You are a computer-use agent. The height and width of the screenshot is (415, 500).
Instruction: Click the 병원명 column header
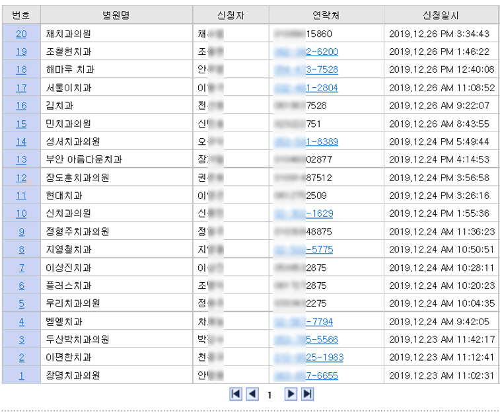coord(116,15)
